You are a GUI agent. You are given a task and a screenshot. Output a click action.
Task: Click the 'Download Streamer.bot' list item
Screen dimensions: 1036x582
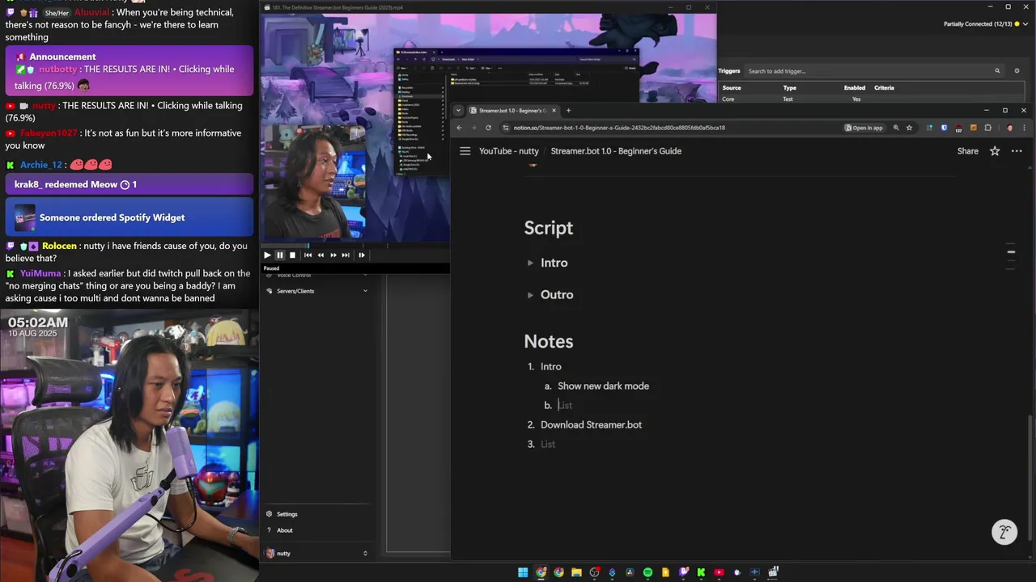point(591,424)
